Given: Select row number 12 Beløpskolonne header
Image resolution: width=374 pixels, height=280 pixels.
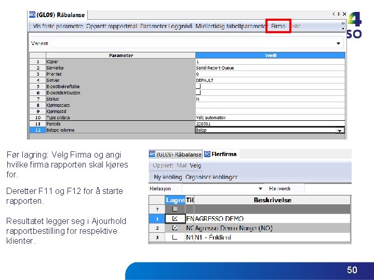Looking at the screenshot, I should 38,130.
